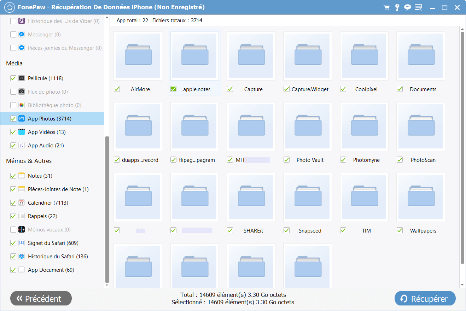Click the Viber history icon
Viewport: 466px width, 311px height.
coord(22,21)
